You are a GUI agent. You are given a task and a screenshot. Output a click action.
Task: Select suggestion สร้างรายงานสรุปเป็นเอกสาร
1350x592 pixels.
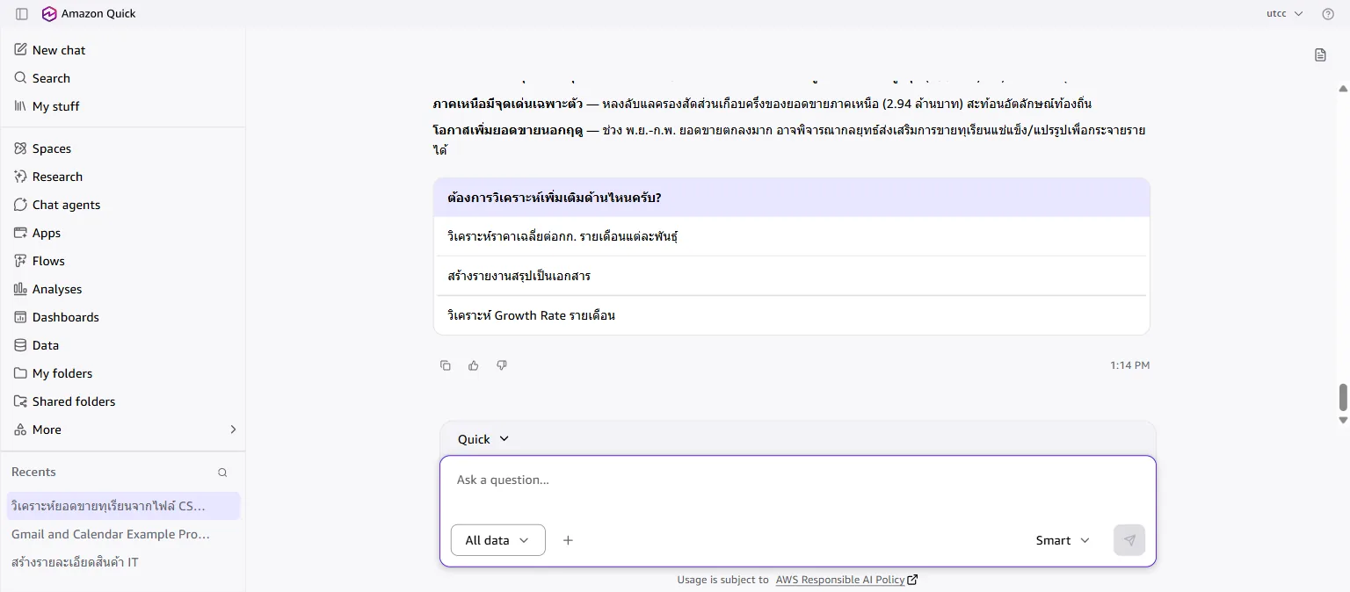point(791,276)
